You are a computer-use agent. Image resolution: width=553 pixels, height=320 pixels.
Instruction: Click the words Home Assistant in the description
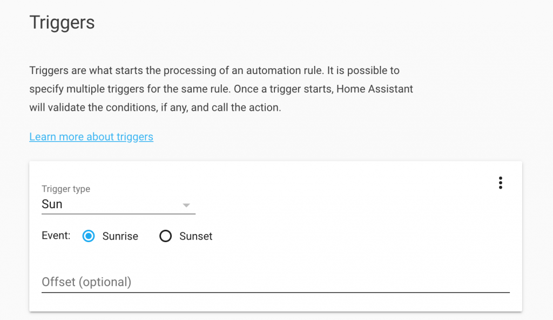point(375,89)
